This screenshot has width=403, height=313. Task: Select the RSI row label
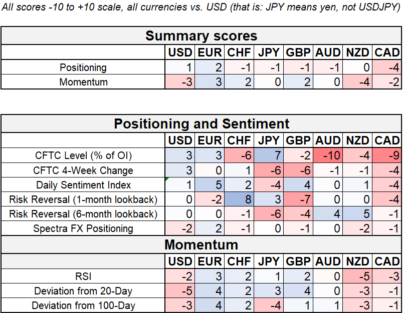click(83, 275)
